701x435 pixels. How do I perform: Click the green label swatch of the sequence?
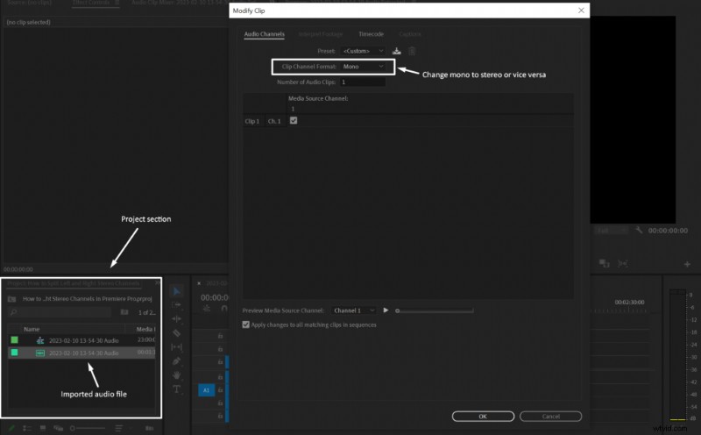tap(14, 340)
